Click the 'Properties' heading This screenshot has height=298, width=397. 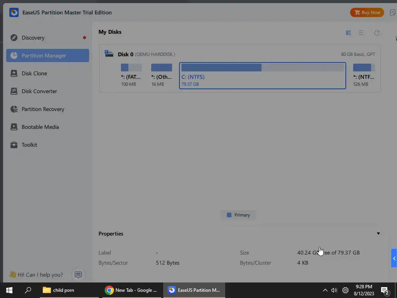pos(111,234)
